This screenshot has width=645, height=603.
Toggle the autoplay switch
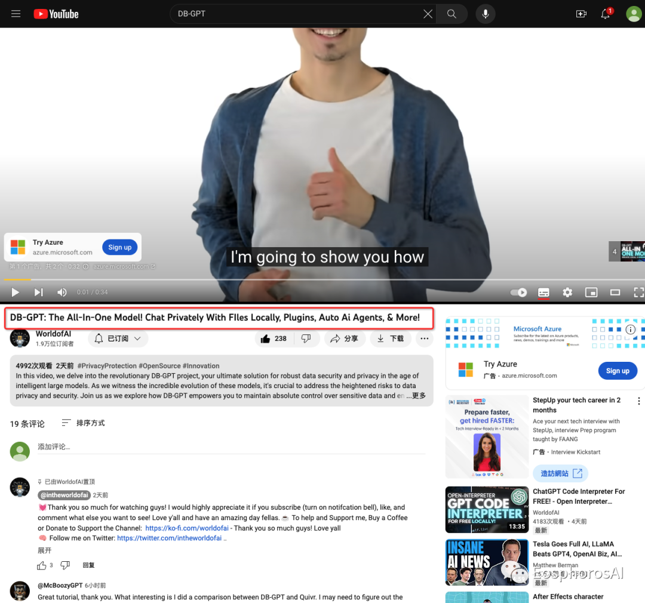[519, 292]
